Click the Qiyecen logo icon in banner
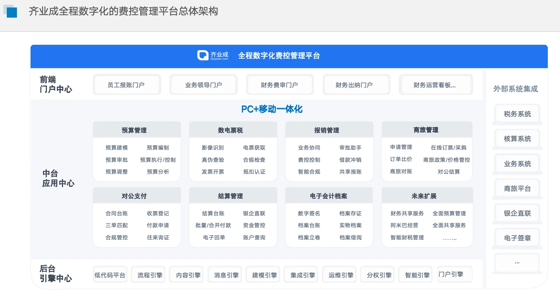 pos(203,55)
